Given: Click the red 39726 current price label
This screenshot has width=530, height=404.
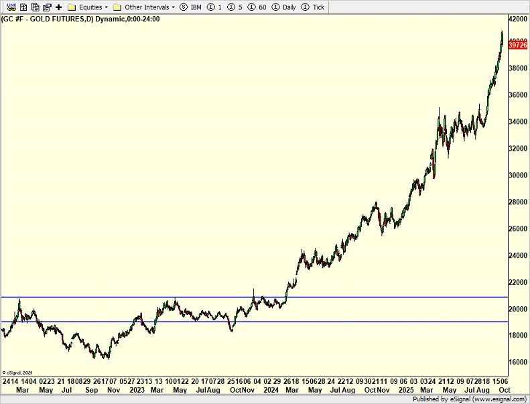Looking at the screenshot, I should [x=517, y=45].
